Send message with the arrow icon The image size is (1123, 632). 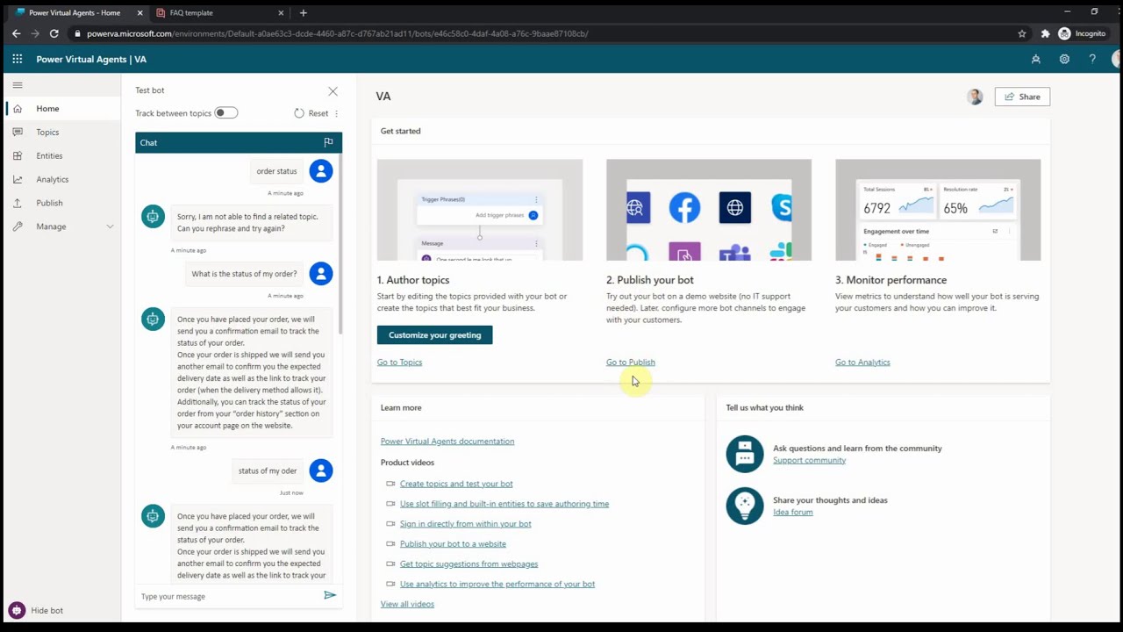point(330,595)
